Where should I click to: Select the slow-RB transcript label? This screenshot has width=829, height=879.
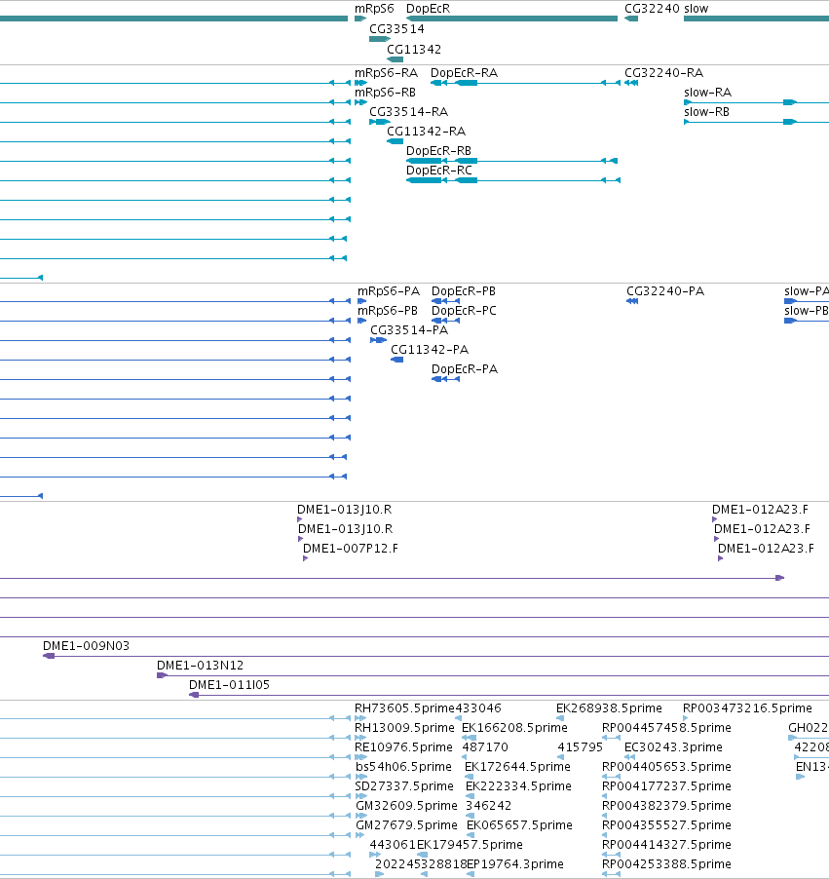[x=706, y=112]
